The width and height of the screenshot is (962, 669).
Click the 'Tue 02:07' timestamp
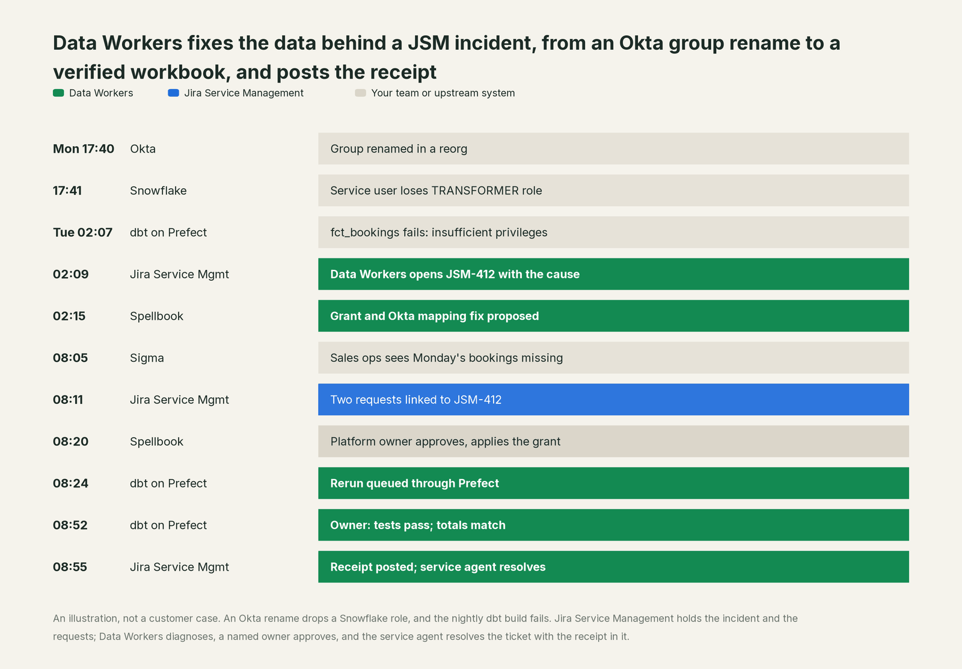82,232
